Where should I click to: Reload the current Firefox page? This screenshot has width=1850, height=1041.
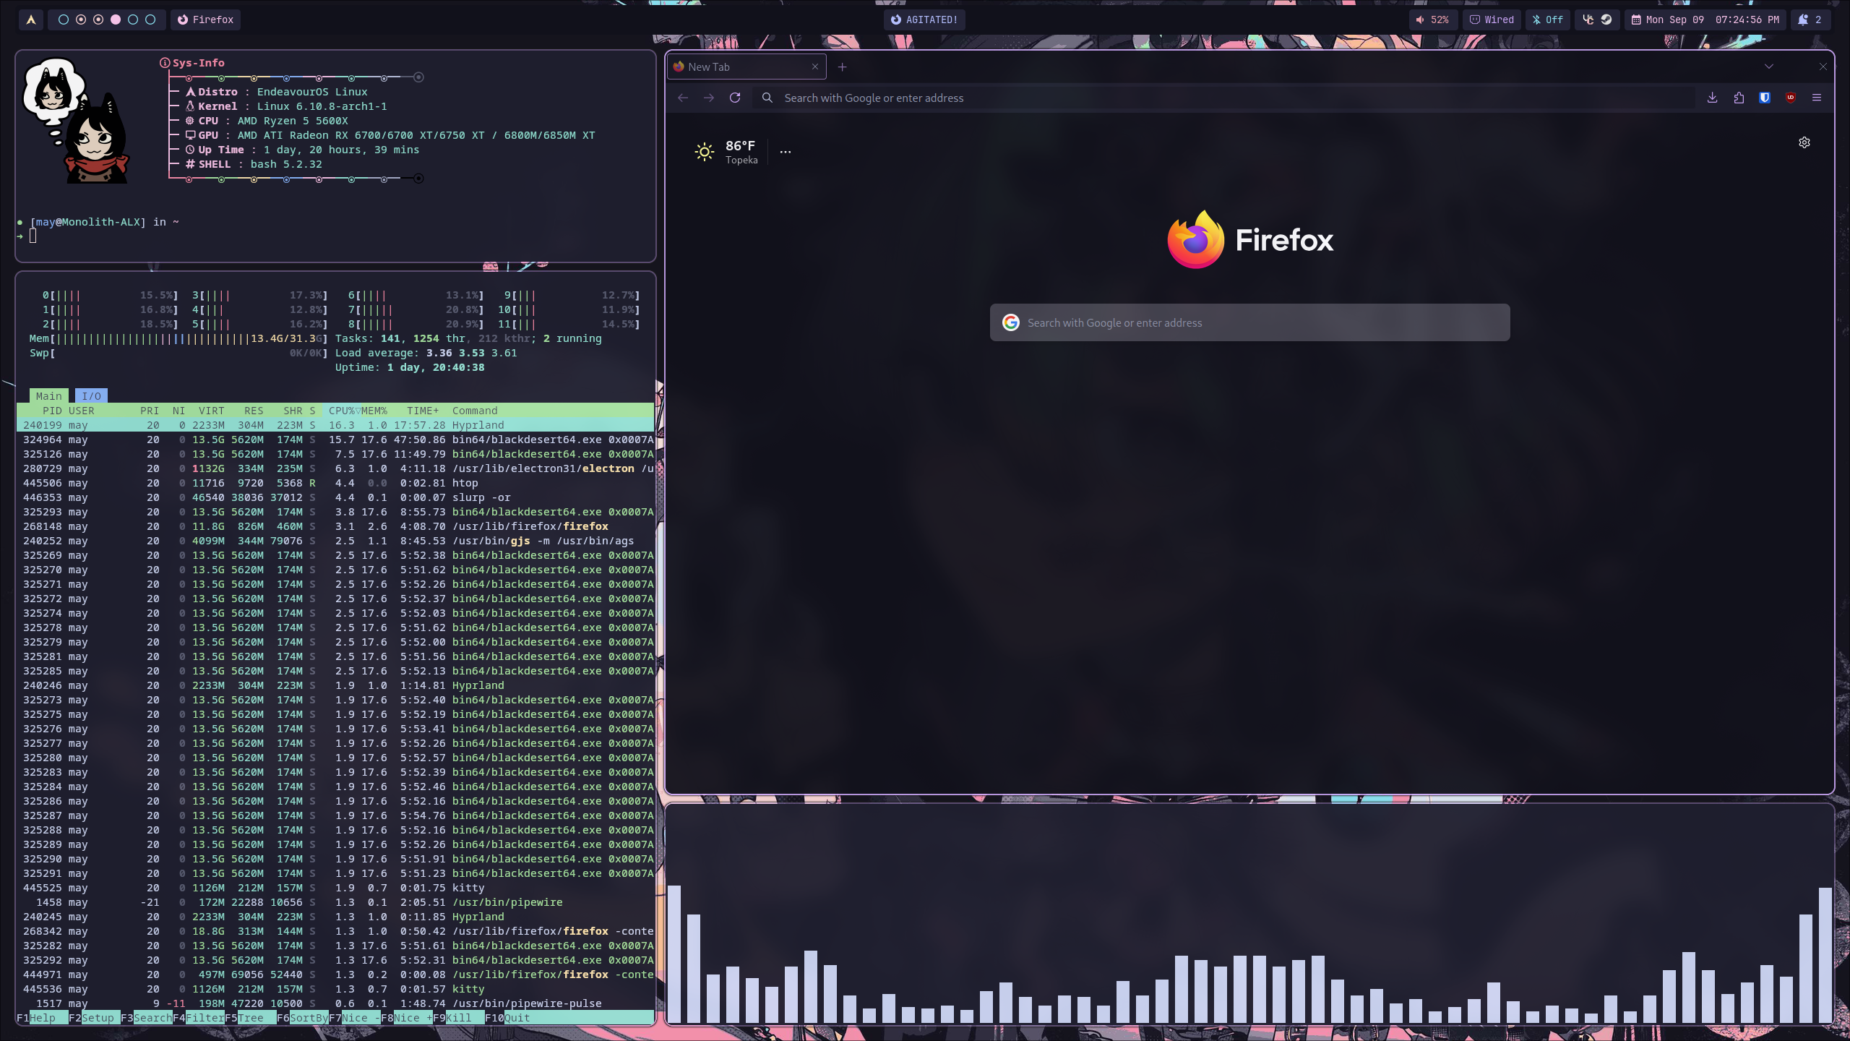point(734,98)
